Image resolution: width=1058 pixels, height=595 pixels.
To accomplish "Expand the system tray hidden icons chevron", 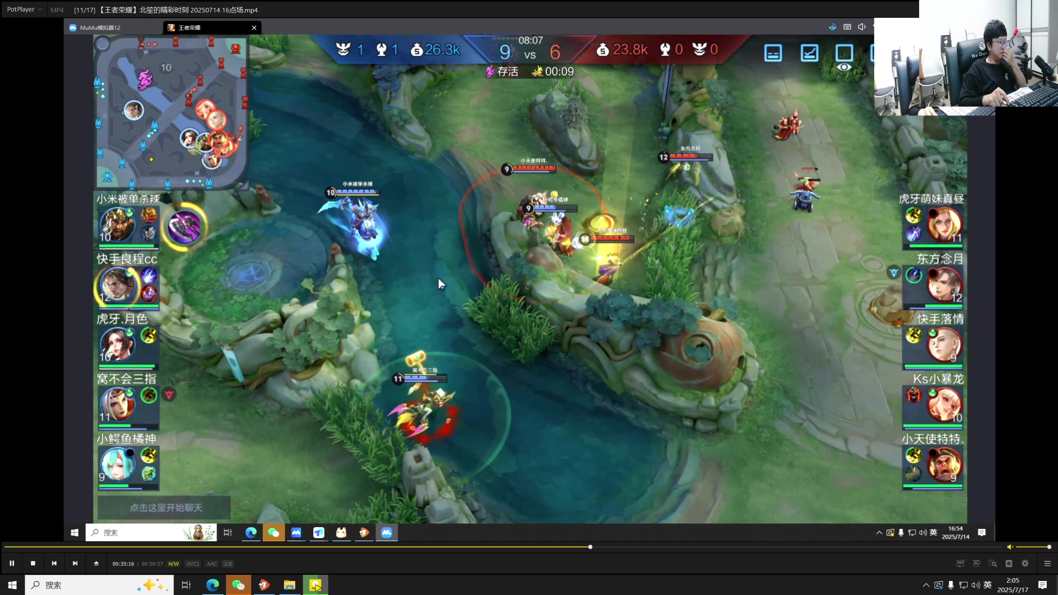I will pos(926,585).
